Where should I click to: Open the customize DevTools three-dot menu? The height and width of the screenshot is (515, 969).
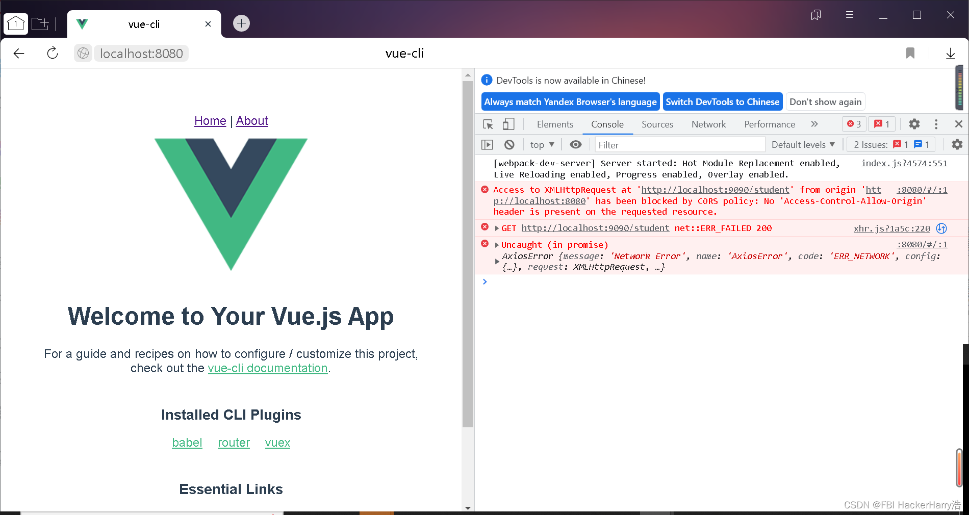tap(936, 124)
